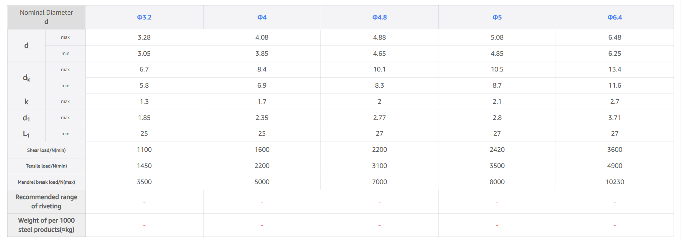Select the L1 row label cell
Viewport: 682px width, 242px height.
tap(26, 134)
